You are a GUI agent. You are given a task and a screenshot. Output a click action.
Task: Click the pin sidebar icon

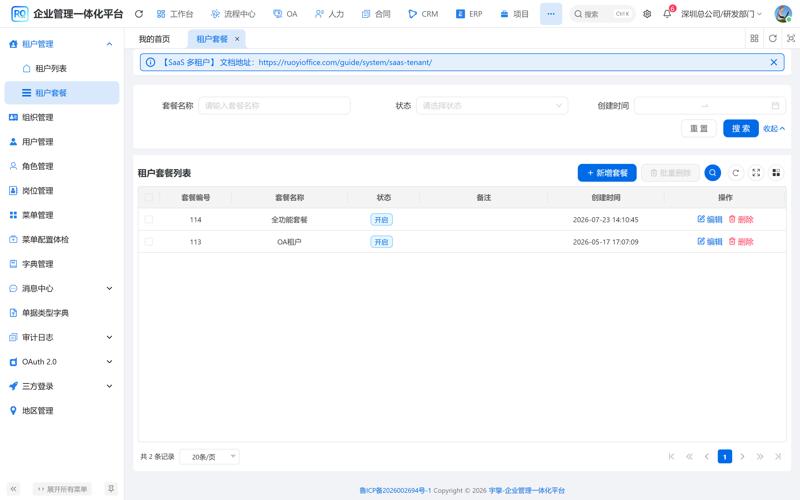coord(111,489)
